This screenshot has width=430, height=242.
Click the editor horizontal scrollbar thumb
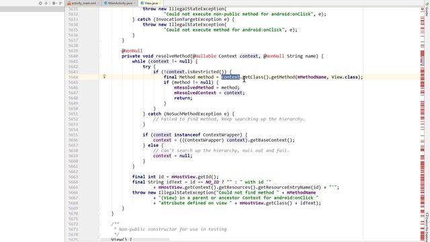pos(135,240)
